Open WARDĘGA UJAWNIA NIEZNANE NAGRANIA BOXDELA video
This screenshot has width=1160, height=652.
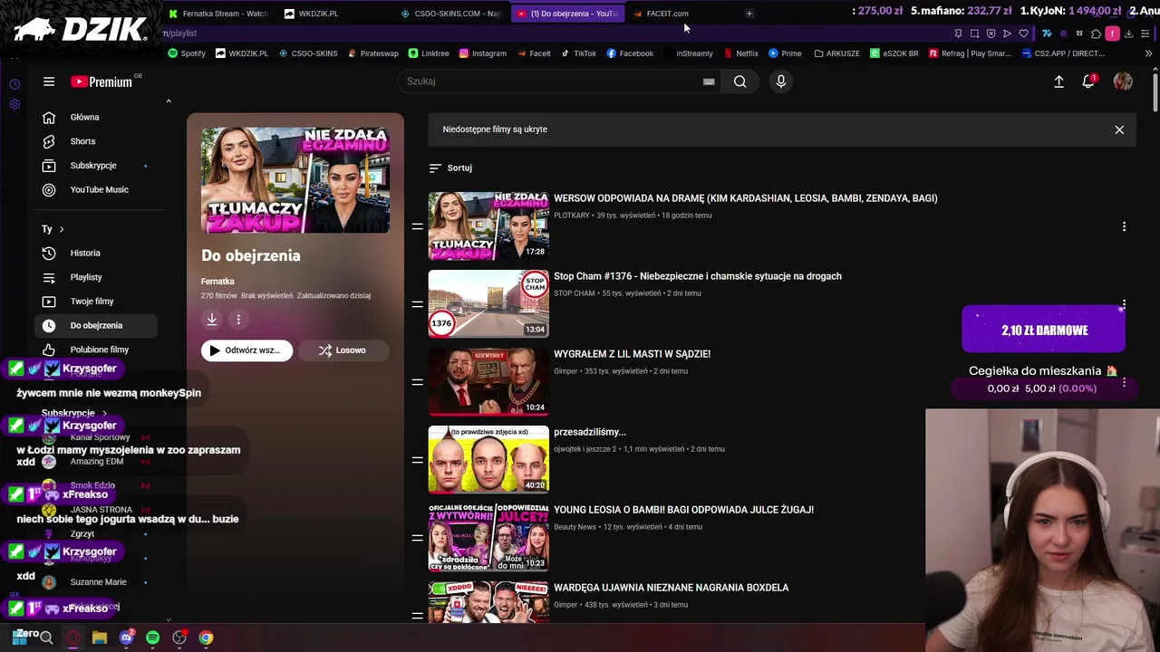point(672,588)
